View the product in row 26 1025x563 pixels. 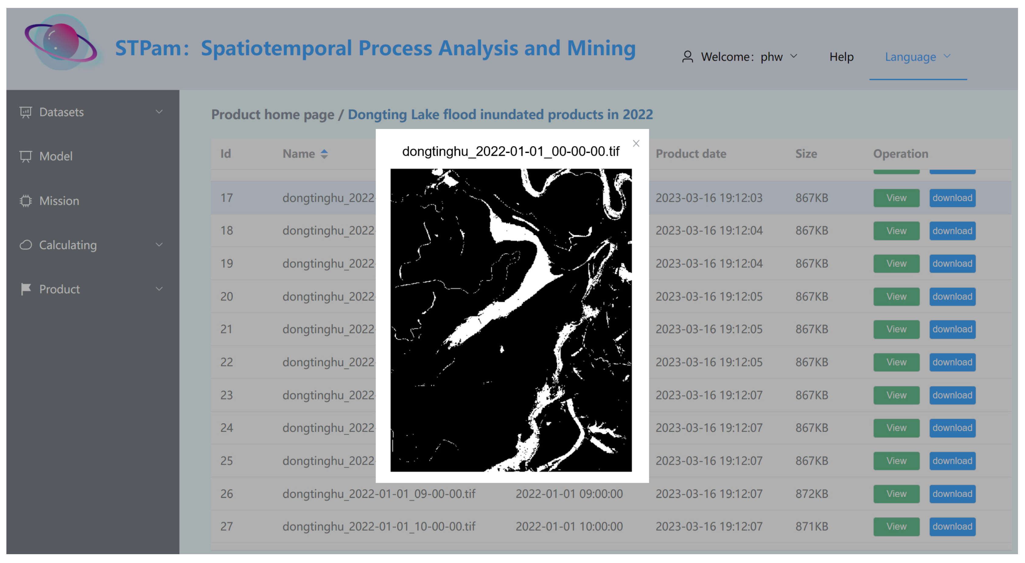click(896, 493)
